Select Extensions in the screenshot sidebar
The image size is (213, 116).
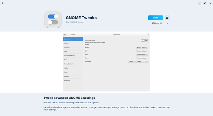(x=73, y=47)
